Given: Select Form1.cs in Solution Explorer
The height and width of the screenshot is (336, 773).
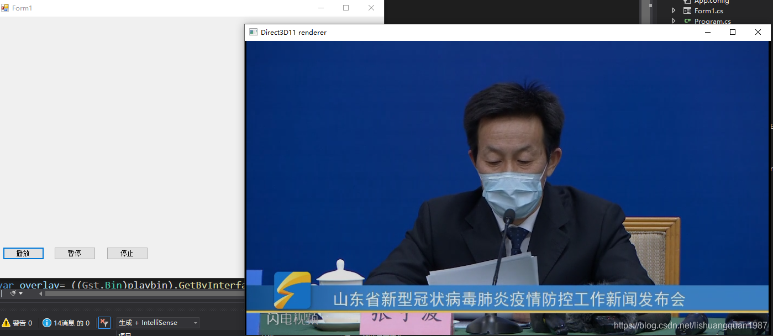Looking at the screenshot, I should coord(708,11).
